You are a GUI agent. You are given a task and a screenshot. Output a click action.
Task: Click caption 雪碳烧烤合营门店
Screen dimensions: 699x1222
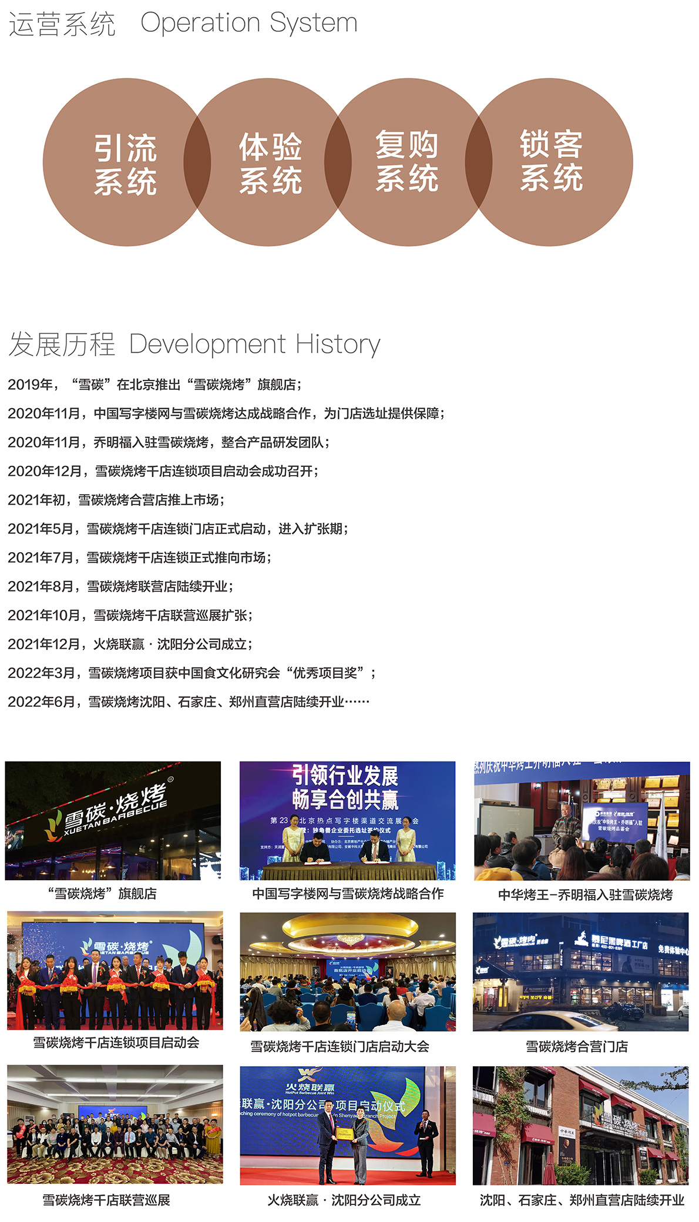[577, 1047]
